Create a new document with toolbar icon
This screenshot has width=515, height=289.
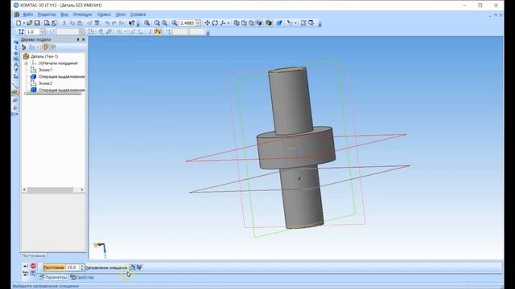pyautogui.click(x=19, y=23)
